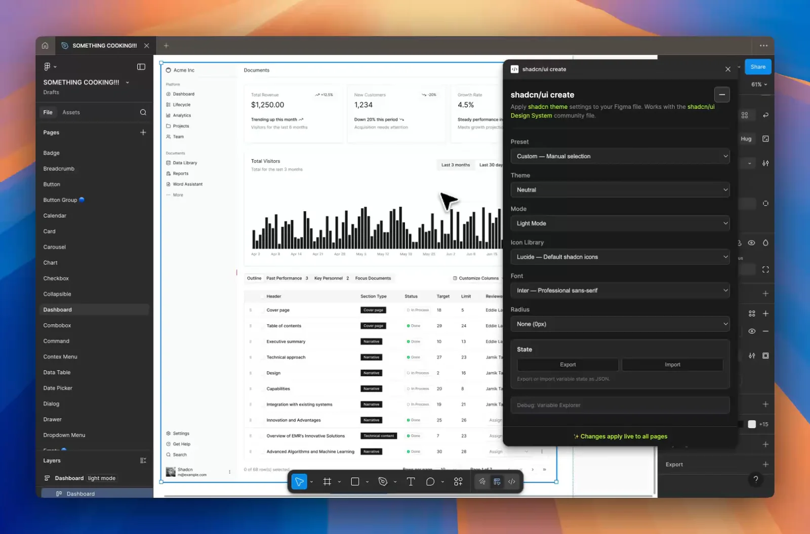Activate the Text tool
This screenshot has width=810, height=534.
[411, 482]
